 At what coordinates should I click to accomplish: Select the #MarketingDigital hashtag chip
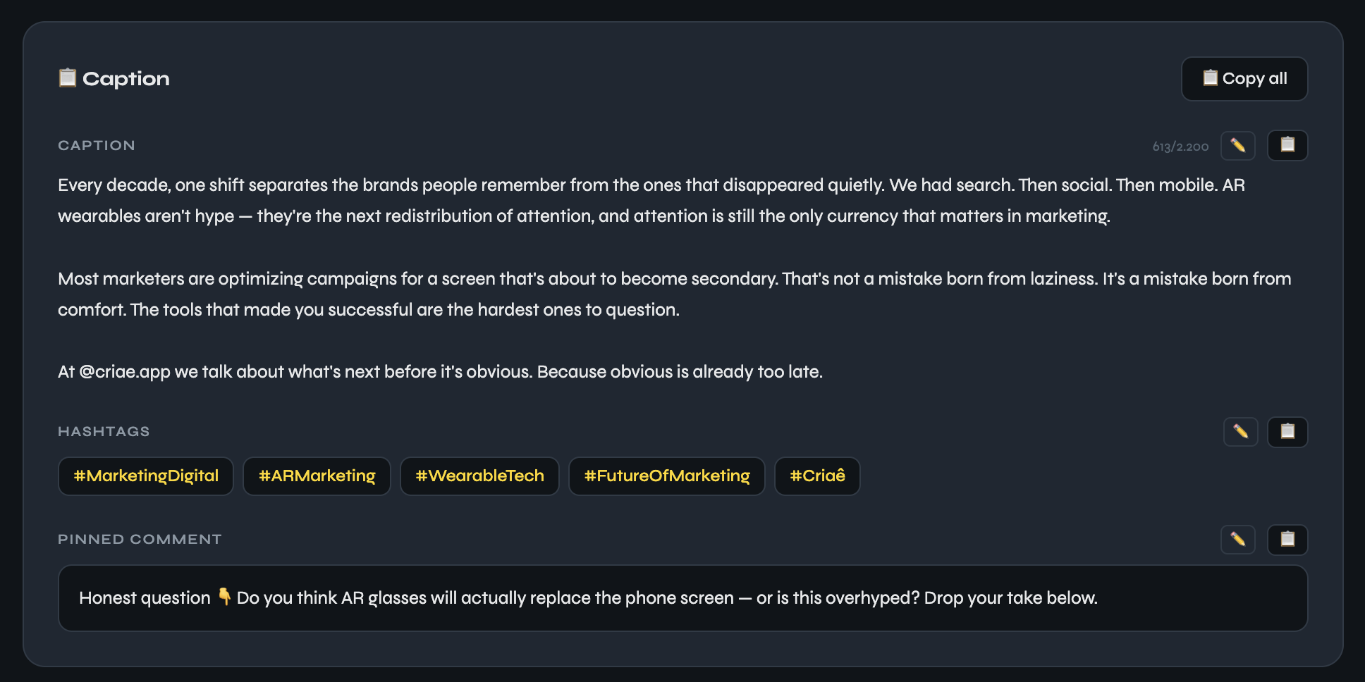point(146,476)
